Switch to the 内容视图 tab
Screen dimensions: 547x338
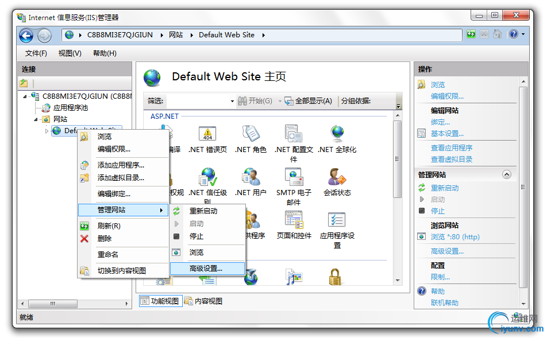click(x=204, y=301)
